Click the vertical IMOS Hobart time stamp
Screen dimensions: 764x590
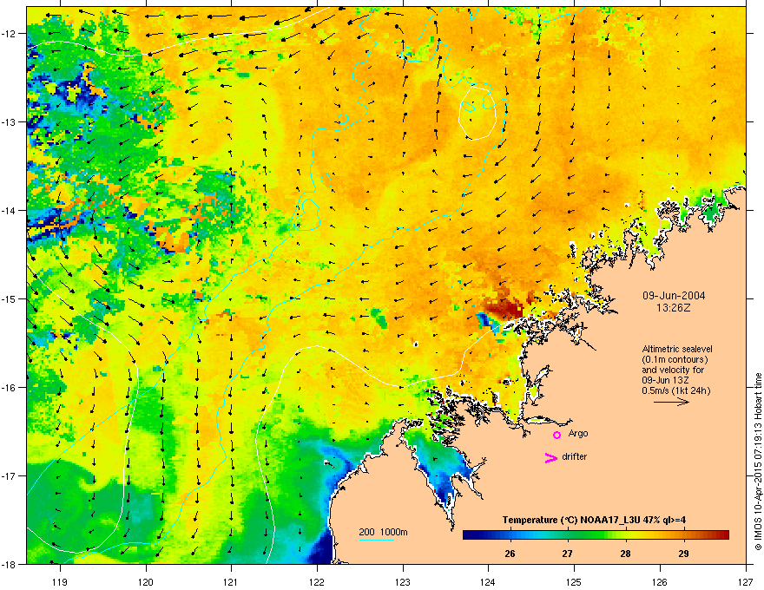[758, 462]
